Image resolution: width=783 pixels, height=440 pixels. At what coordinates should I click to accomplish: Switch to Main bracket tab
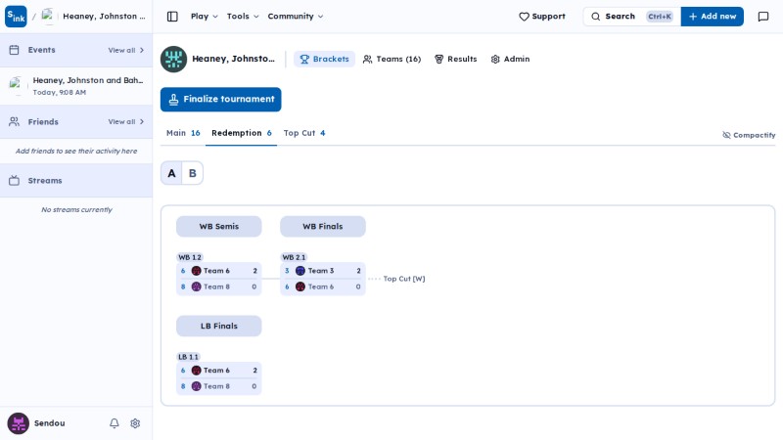pos(183,133)
